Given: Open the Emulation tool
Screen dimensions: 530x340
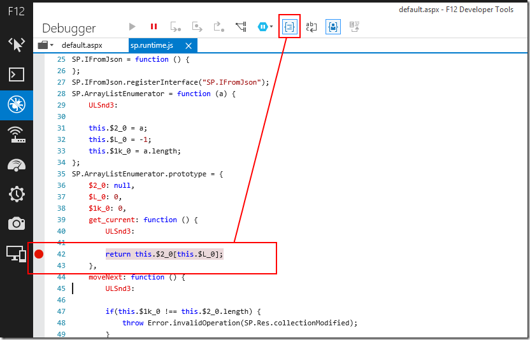Looking at the screenshot, I should click(x=17, y=254).
